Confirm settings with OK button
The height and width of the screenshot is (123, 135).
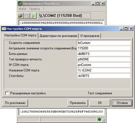pos(100,103)
